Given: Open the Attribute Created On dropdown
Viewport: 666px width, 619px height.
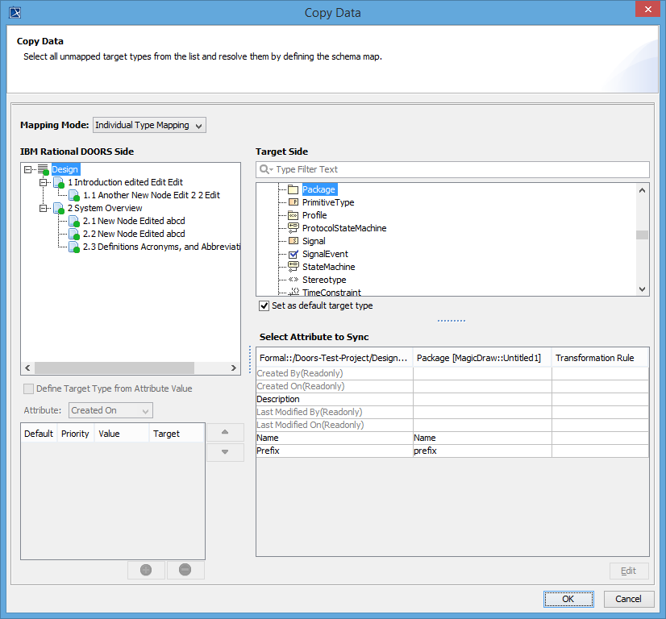Looking at the screenshot, I should coord(110,411).
